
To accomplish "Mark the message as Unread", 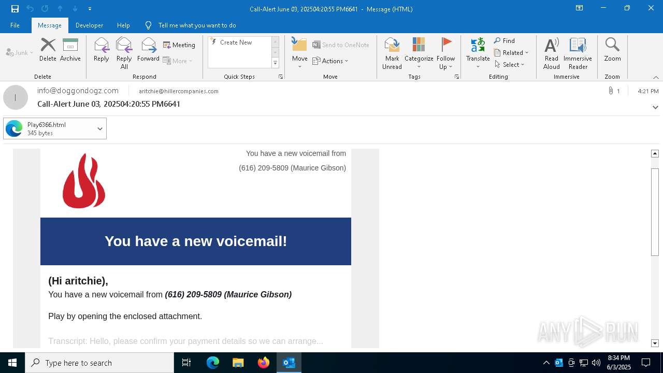I will pos(392,53).
